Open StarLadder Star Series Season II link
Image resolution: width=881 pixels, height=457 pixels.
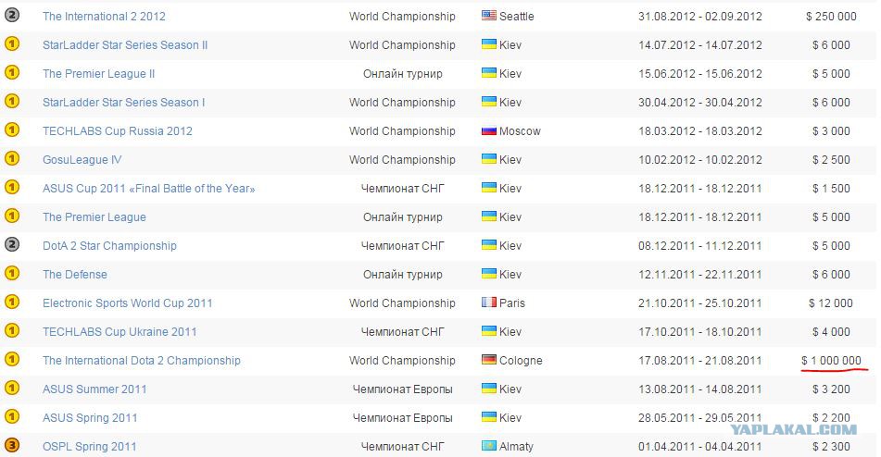pos(125,45)
